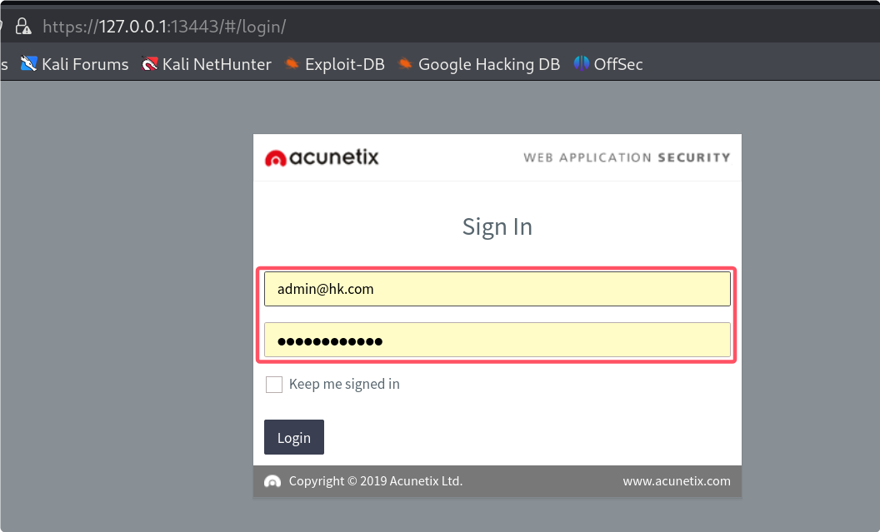The height and width of the screenshot is (532, 880).
Task: Click the Login button
Action: point(294,437)
